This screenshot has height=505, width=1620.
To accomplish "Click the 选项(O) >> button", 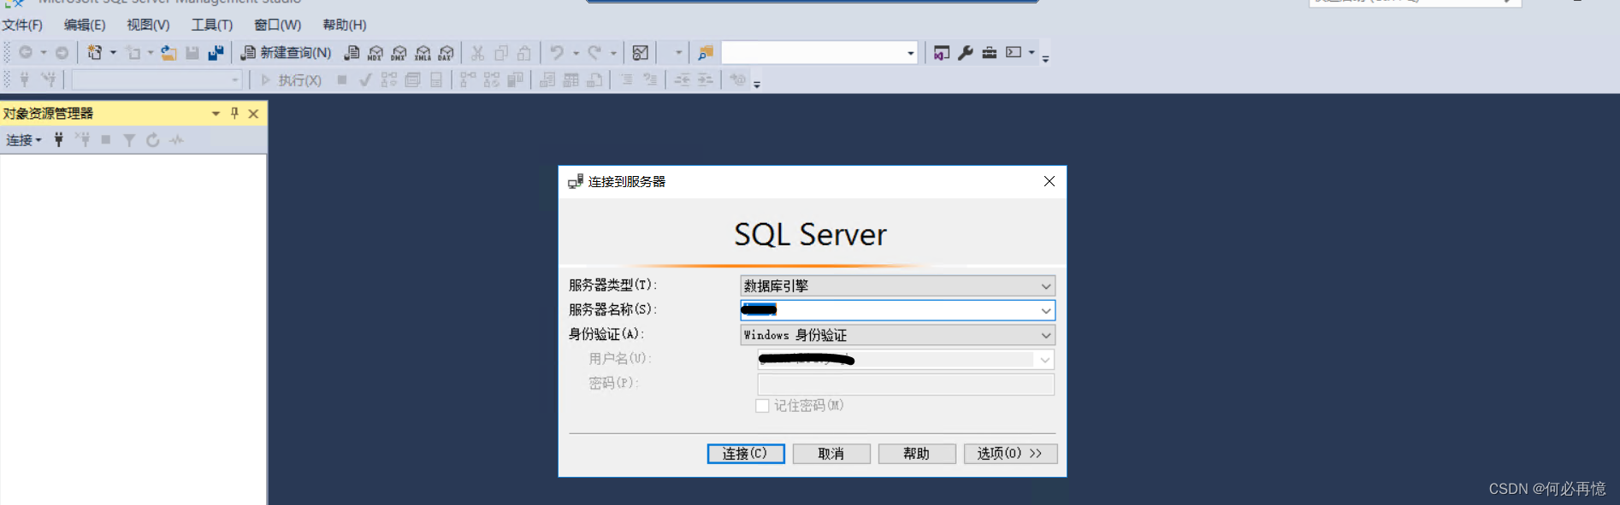I will point(1010,454).
